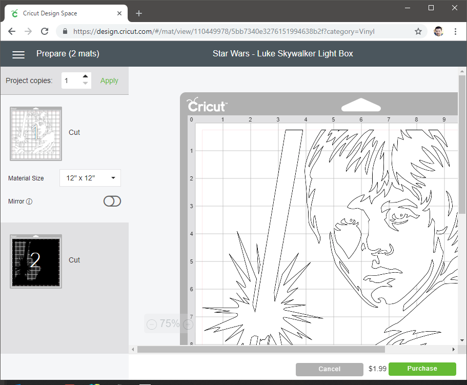This screenshot has width=467, height=385.
Task: Select the first mat thumbnail
Action: (36, 133)
